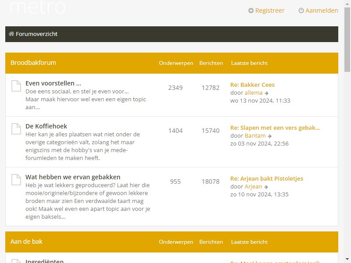
Task: View profile of user Arjean
Action: (x=253, y=186)
